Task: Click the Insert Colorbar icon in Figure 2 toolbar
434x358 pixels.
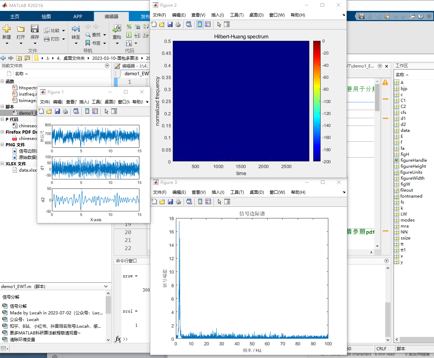Action: pos(200,24)
